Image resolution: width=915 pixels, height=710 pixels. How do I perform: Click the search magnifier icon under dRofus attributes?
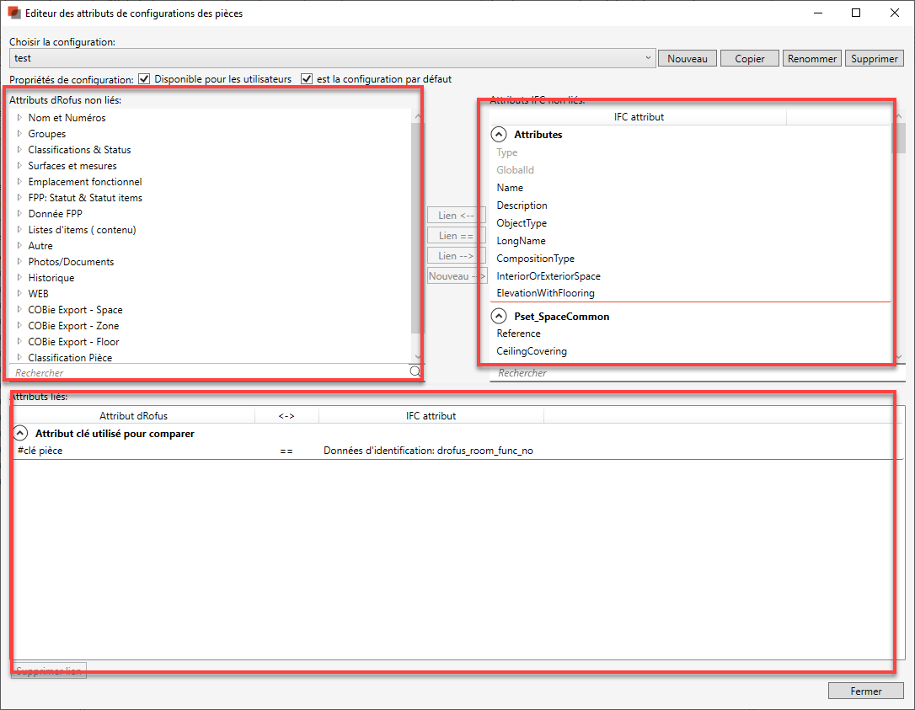(x=415, y=371)
